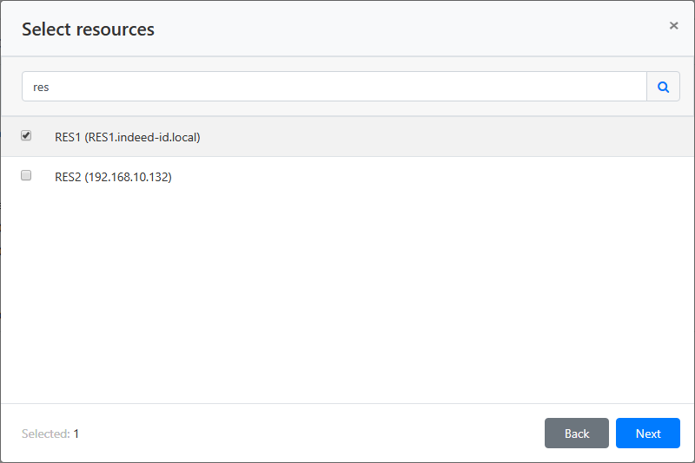Click the RES1 resource name label
This screenshot has height=463, width=695.
click(68, 137)
